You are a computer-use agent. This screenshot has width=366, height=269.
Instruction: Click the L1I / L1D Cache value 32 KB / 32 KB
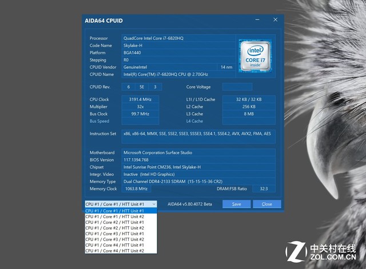pos(249,99)
